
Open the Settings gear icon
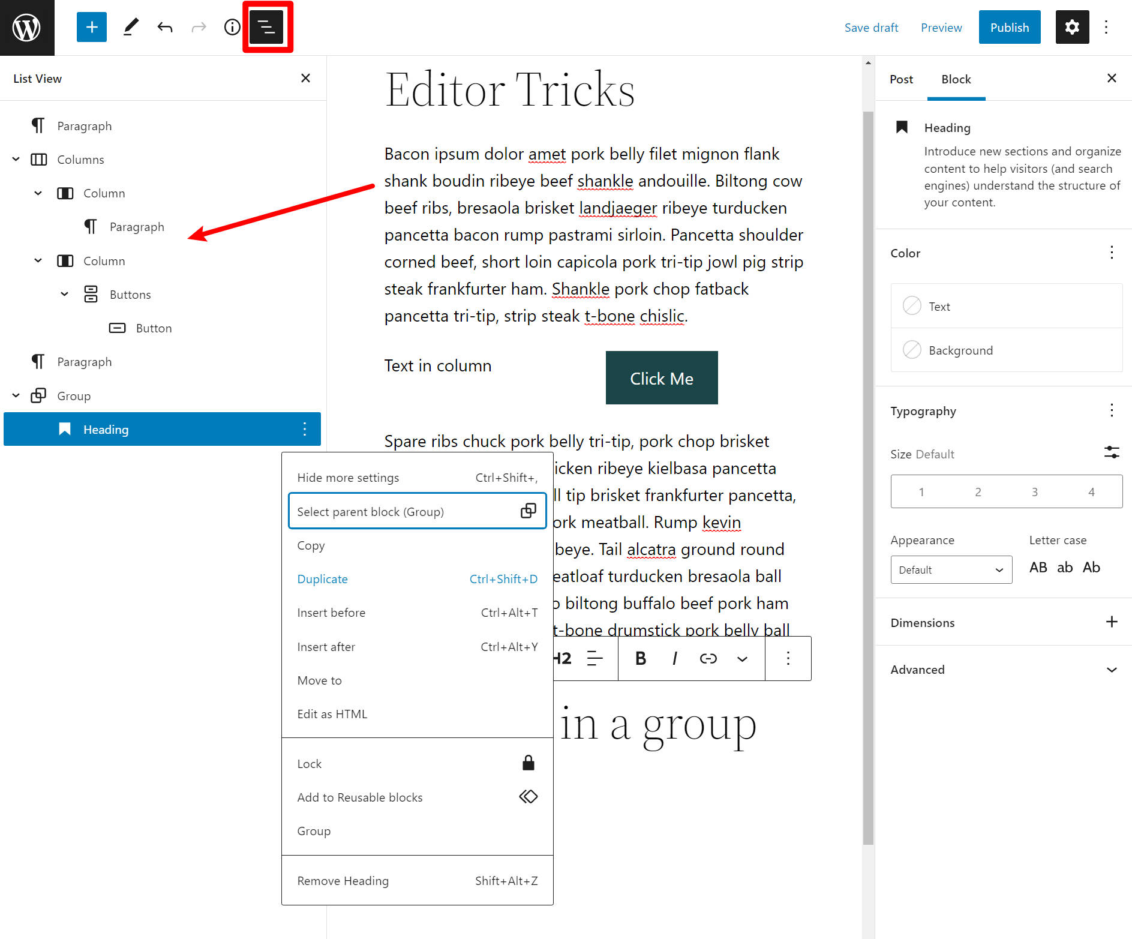tap(1072, 28)
